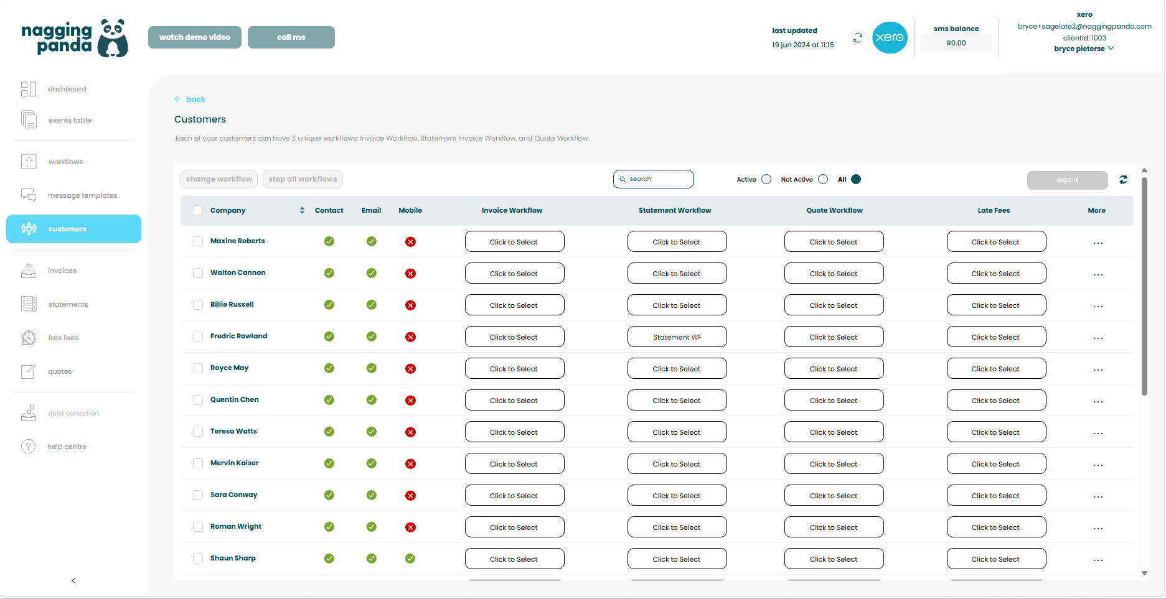1166x599 pixels.
Task: Open the message templates icon
Action: click(x=29, y=195)
